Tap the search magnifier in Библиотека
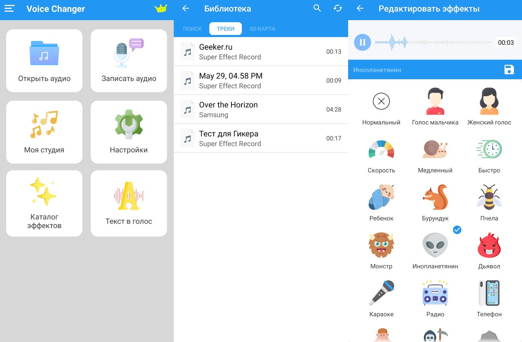522x342 pixels. pos(317,8)
